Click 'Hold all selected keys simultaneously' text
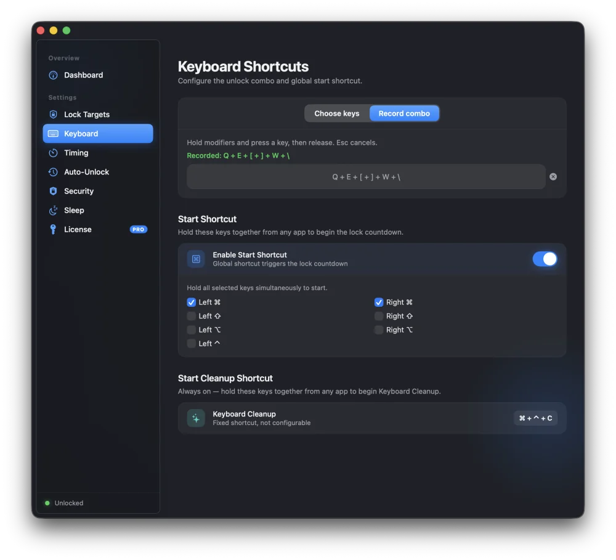This screenshot has height=560, width=616. tap(257, 288)
